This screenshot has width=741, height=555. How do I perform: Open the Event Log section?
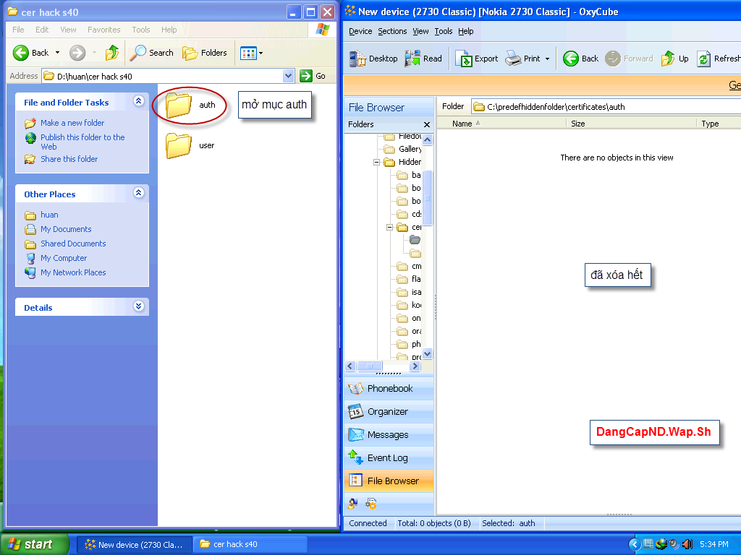(x=389, y=457)
